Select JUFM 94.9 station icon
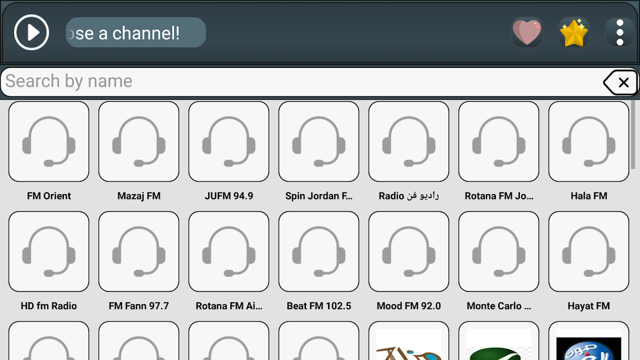 (x=229, y=141)
